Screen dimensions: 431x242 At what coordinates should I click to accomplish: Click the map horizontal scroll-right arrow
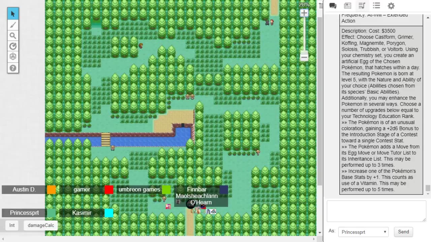(314, 239)
